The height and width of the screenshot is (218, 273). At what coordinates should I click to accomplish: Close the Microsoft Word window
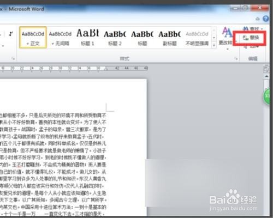(x=260, y=8)
